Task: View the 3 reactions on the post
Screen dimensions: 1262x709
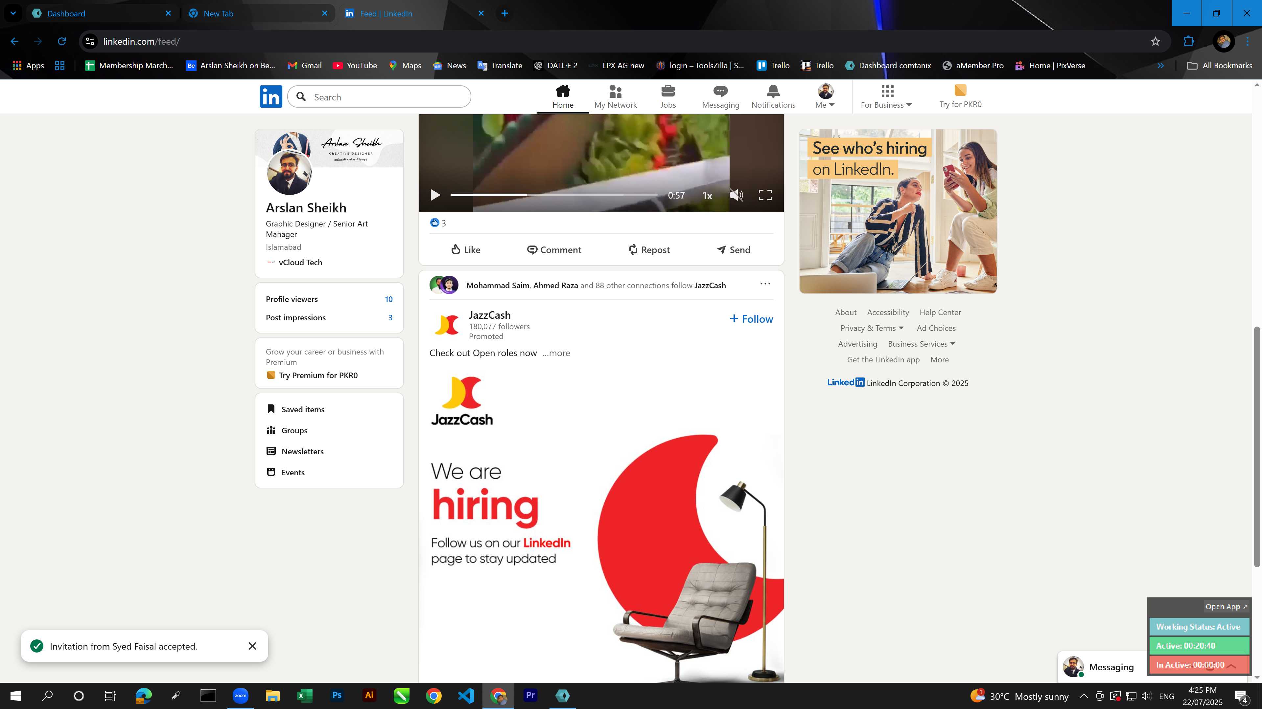Action: [438, 223]
